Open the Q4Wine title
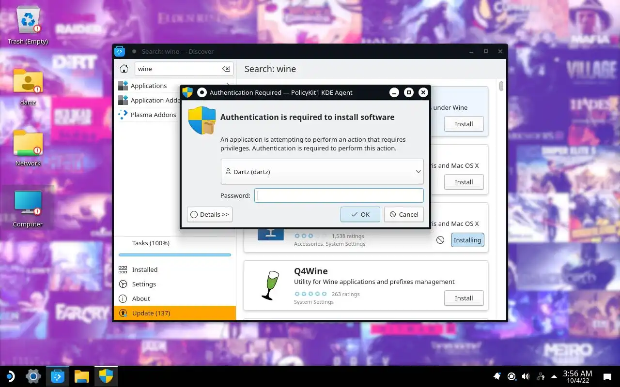 311,271
